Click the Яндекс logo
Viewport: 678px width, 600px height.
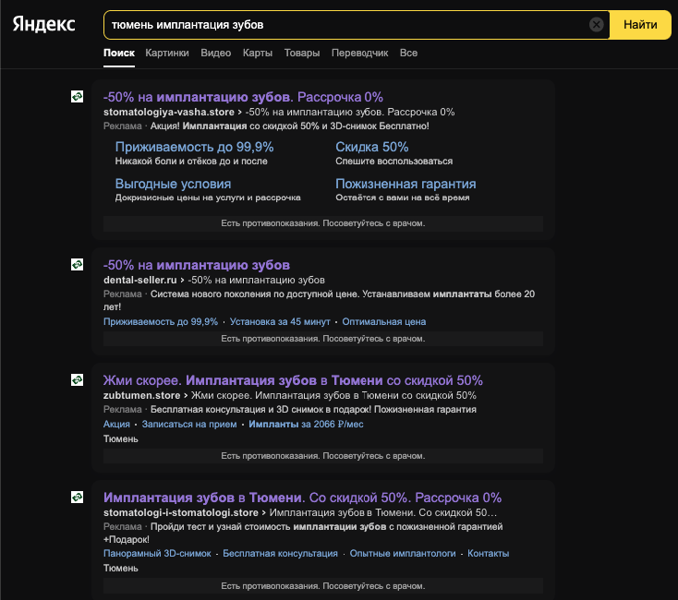pyautogui.click(x=43, y=24)
